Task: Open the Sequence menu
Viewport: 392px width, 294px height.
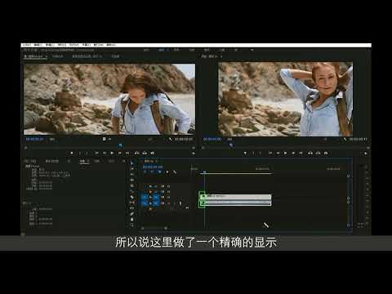Action: [62, 45]
